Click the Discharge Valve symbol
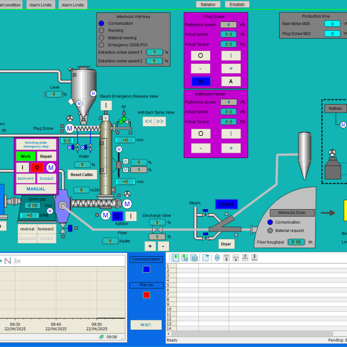The image size is (347, 347). 157,231
